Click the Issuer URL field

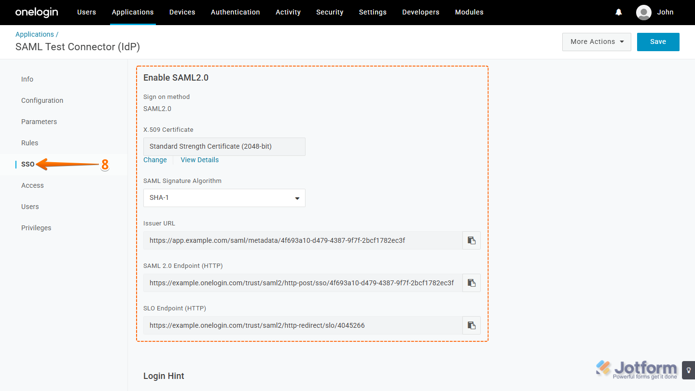[303, 240]
